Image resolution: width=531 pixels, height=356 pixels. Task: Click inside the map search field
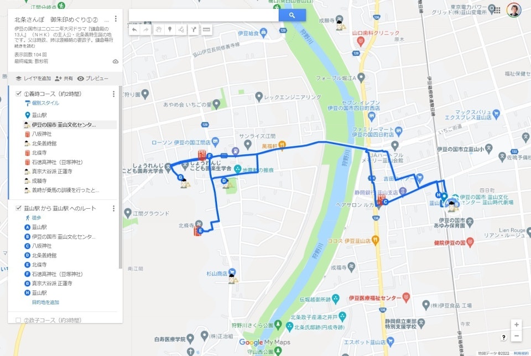(x=204, y=16)
